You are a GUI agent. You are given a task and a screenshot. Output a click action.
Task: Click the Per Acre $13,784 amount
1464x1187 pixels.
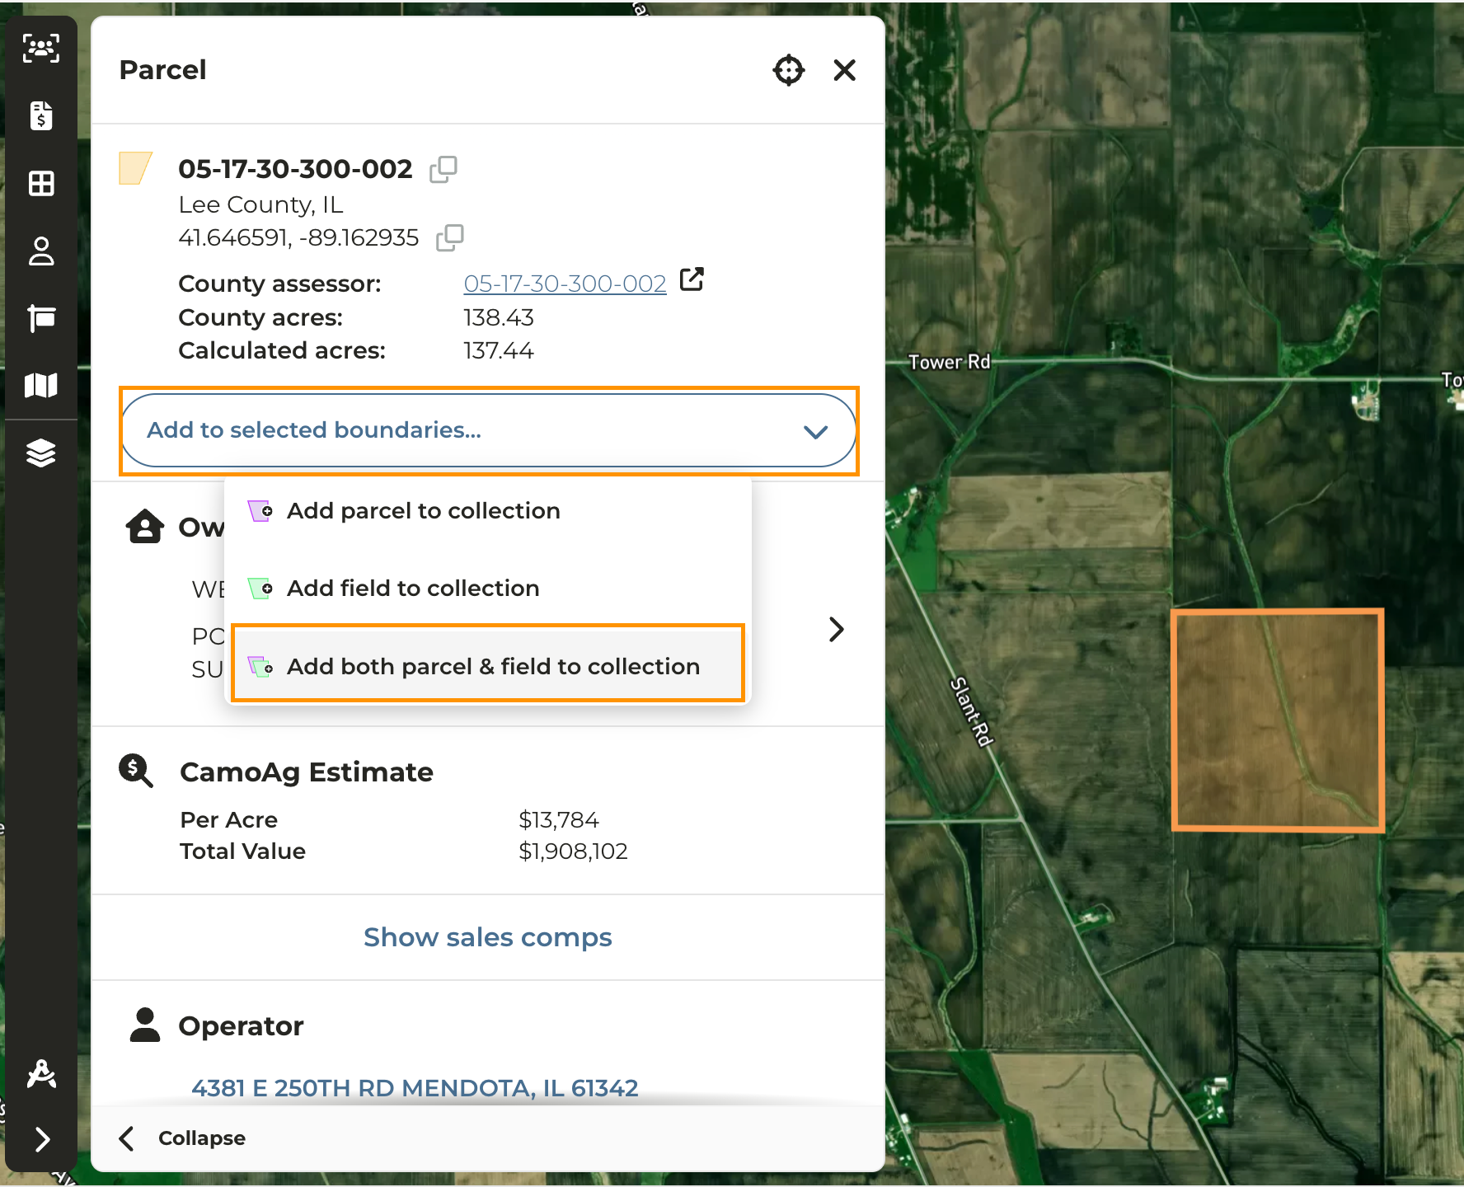[559, 819]
